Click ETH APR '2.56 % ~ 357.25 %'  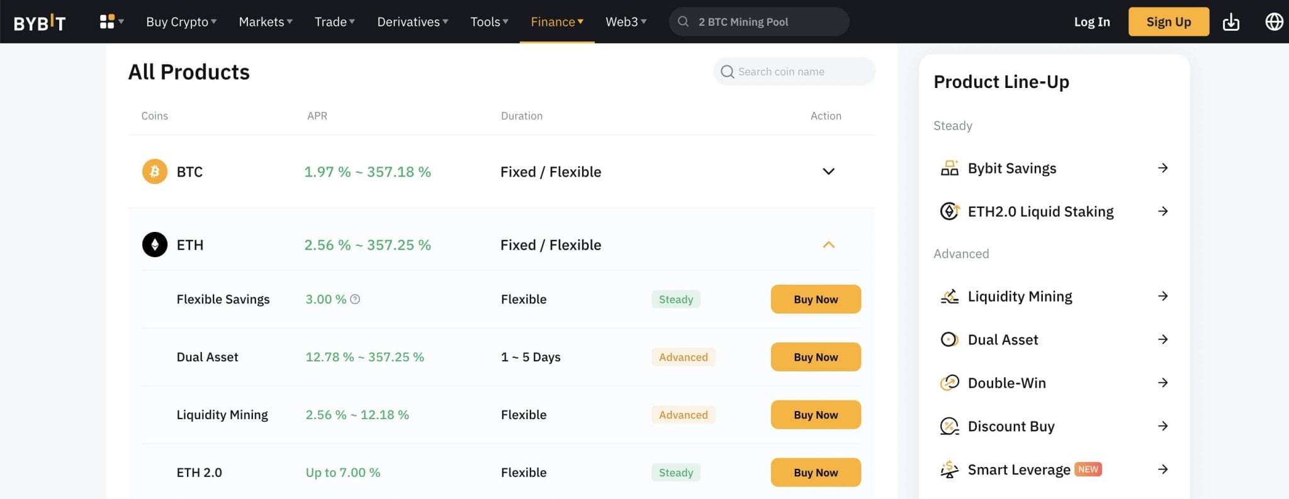click(368, 245)
